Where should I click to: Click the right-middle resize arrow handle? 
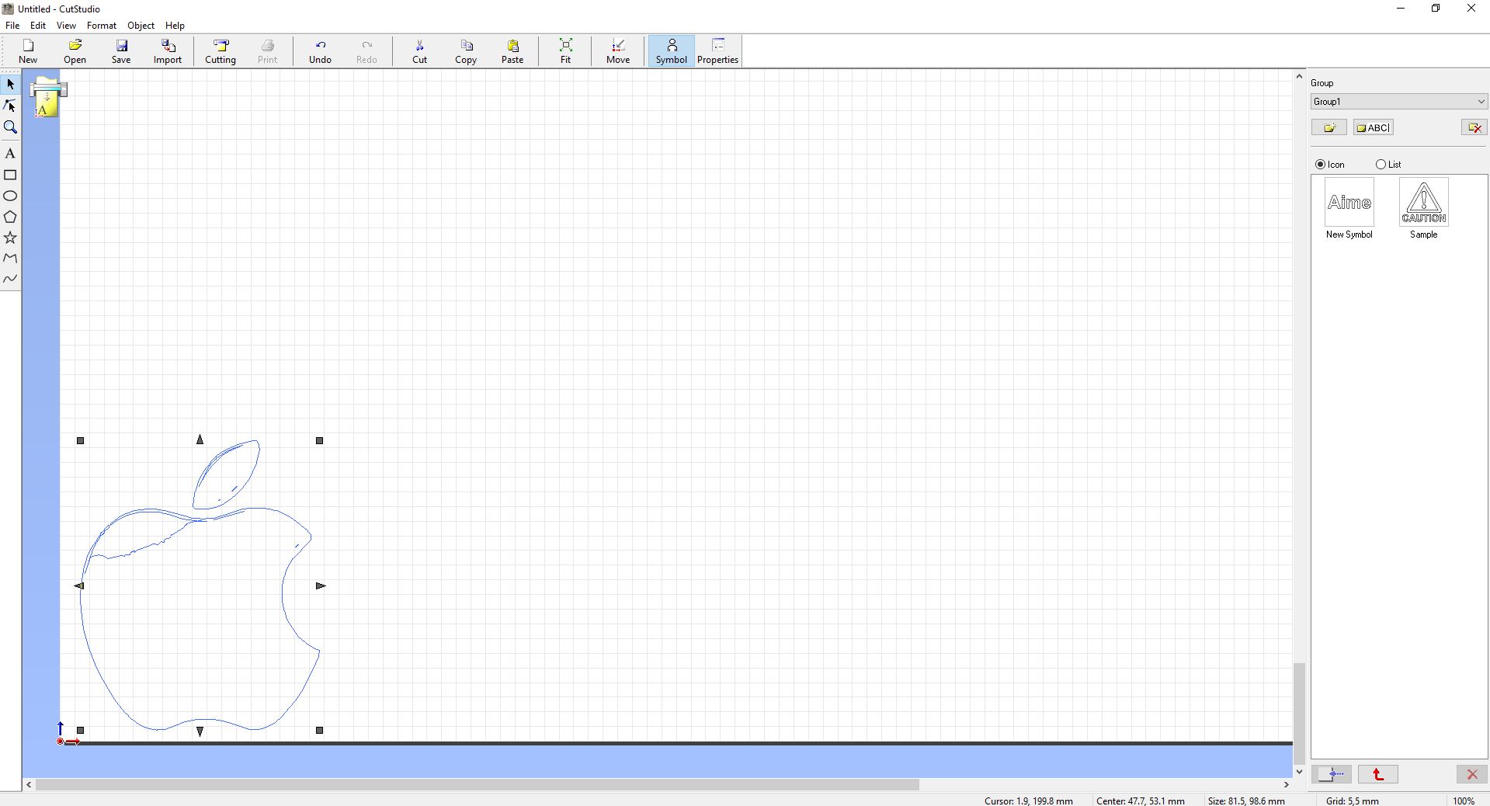tap(321, 585)
